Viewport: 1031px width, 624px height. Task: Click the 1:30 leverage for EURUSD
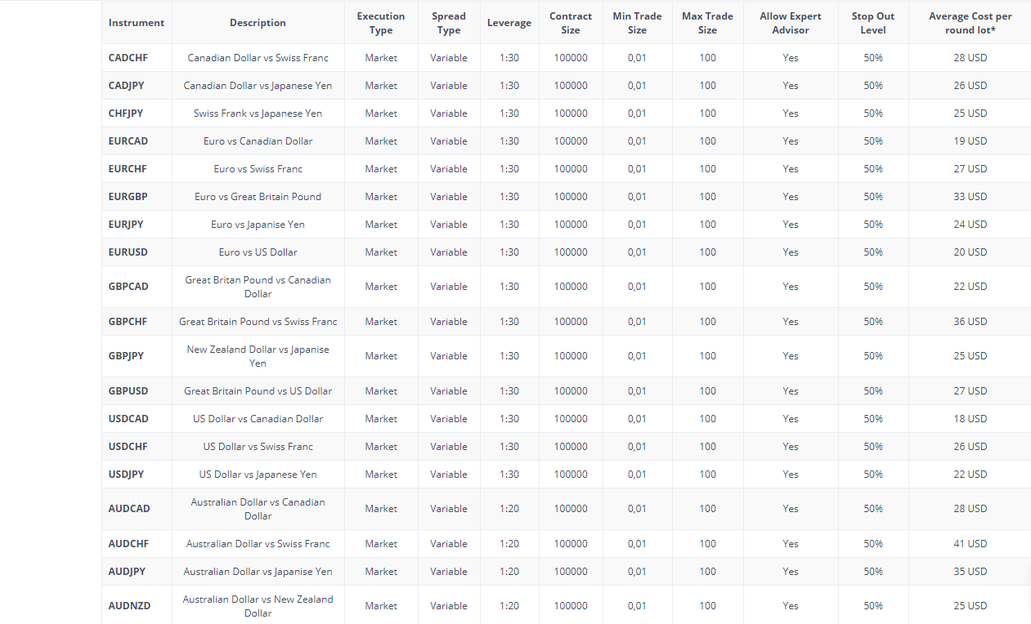(x=509, y=252)
